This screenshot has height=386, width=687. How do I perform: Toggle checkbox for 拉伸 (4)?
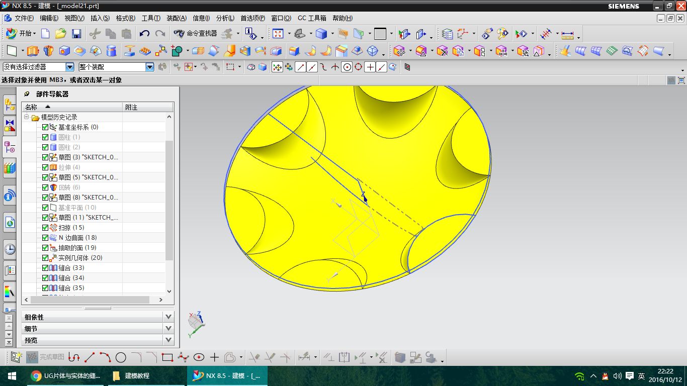45,167
